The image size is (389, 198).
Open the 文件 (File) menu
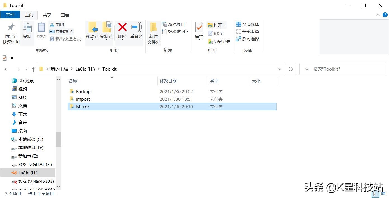[10, 15]
